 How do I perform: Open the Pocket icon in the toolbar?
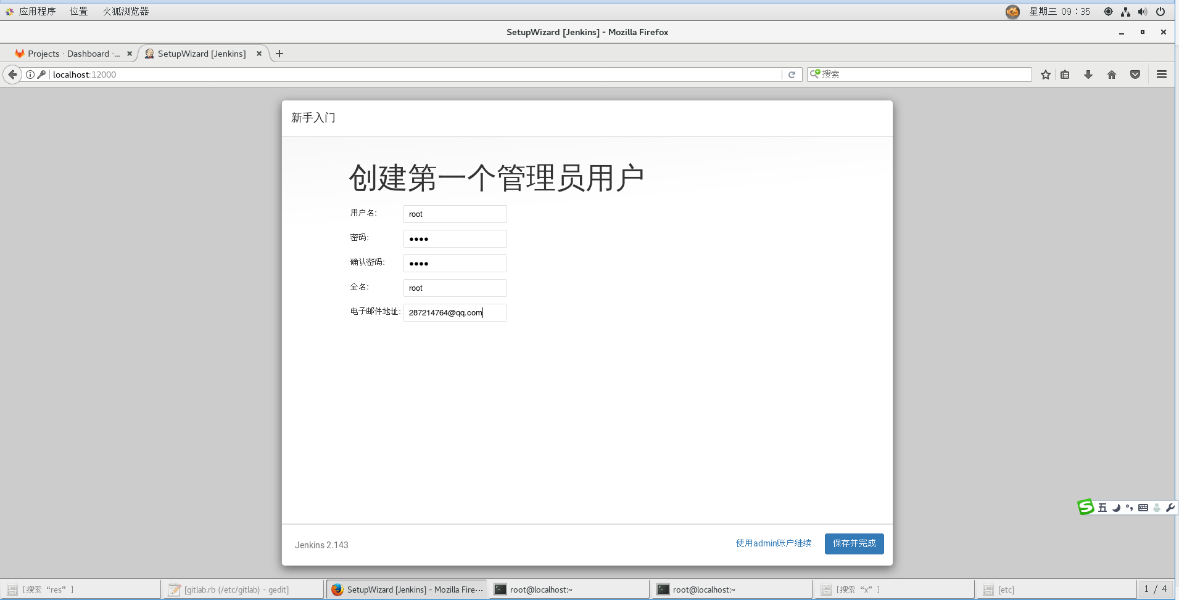[x=1135, y=75]
